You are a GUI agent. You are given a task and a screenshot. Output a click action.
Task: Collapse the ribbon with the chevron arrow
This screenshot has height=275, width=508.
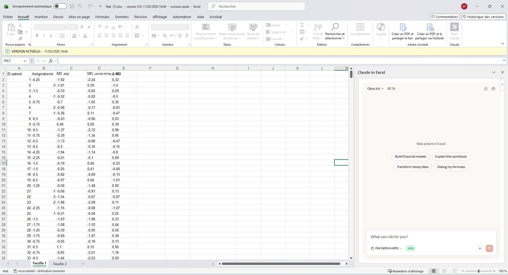[x=503, y=44]
